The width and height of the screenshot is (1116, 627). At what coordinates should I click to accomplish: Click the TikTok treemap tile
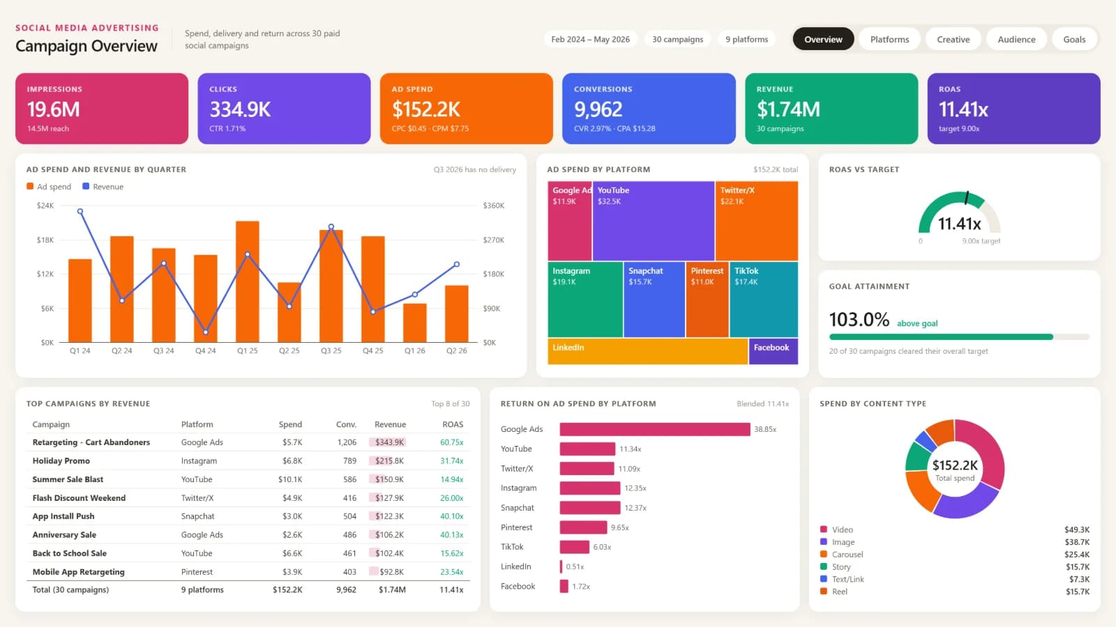764,300
